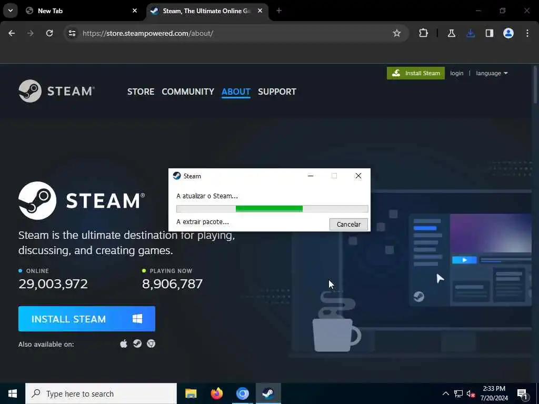Viewport: 539px width, 404px height.
Task: Open the notification center icon
Action: [x=522, y=393]
